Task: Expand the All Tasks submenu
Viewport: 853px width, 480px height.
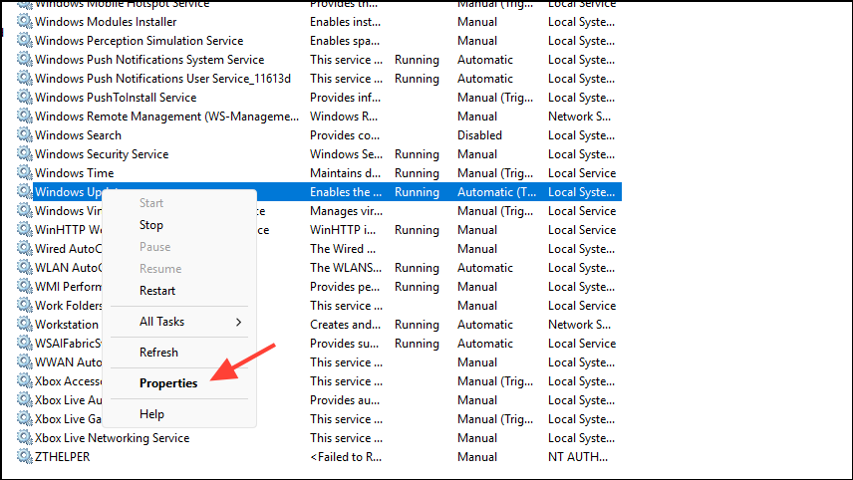Action: point(179,322)
